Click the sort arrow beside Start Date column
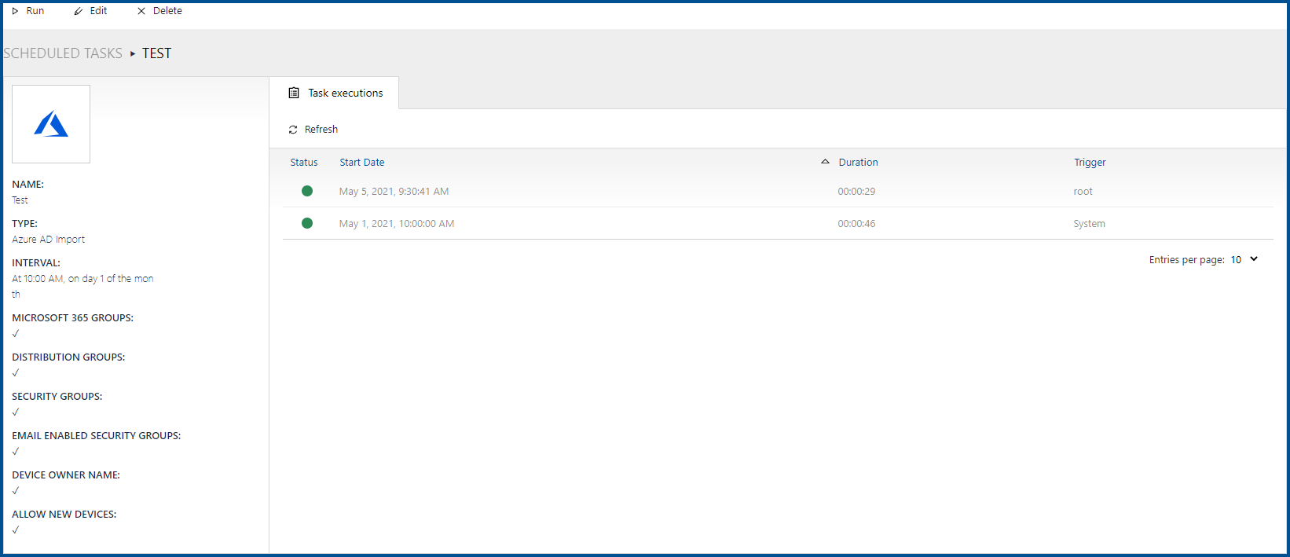The height and width of the screenshot is (557, 1290). (825, 162)
